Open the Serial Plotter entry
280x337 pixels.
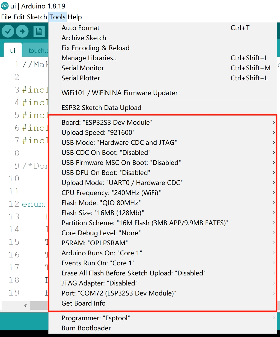(163, 78)
